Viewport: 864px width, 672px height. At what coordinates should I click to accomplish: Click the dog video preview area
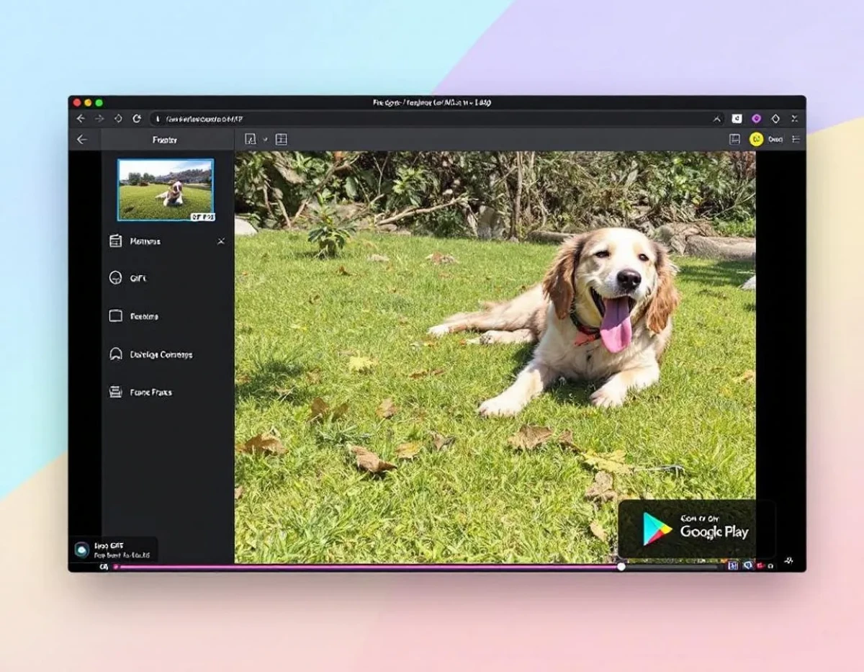coord(495,357)
